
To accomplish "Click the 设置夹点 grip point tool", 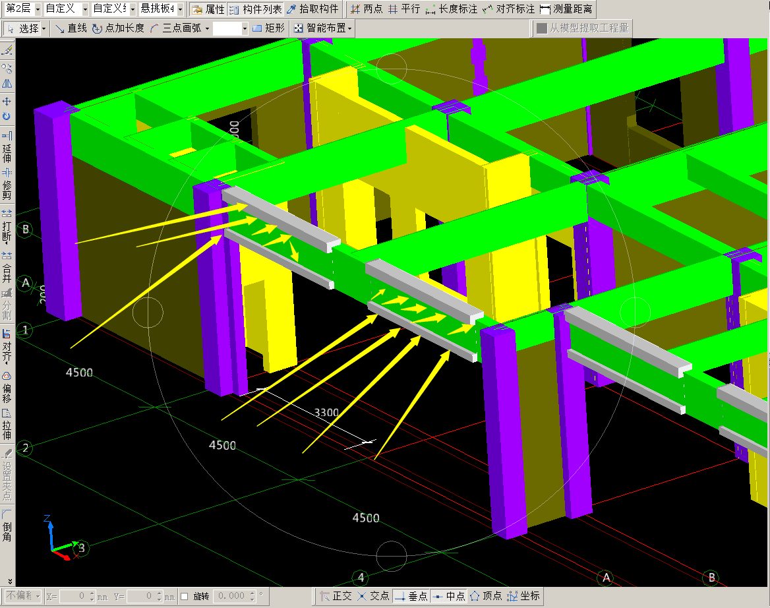I will (7, 474).
